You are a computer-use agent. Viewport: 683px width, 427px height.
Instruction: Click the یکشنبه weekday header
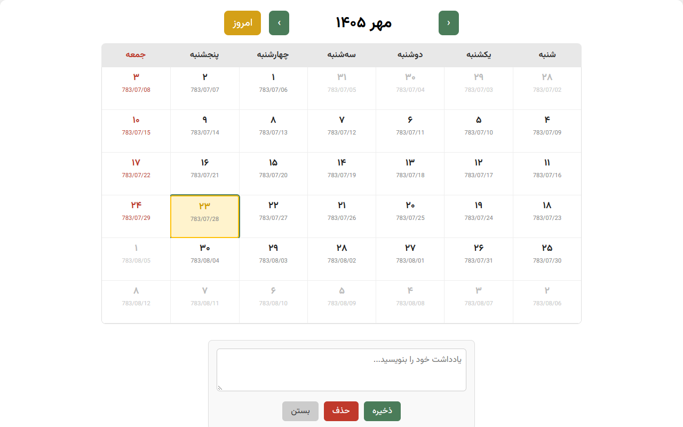tap(479, 55)
